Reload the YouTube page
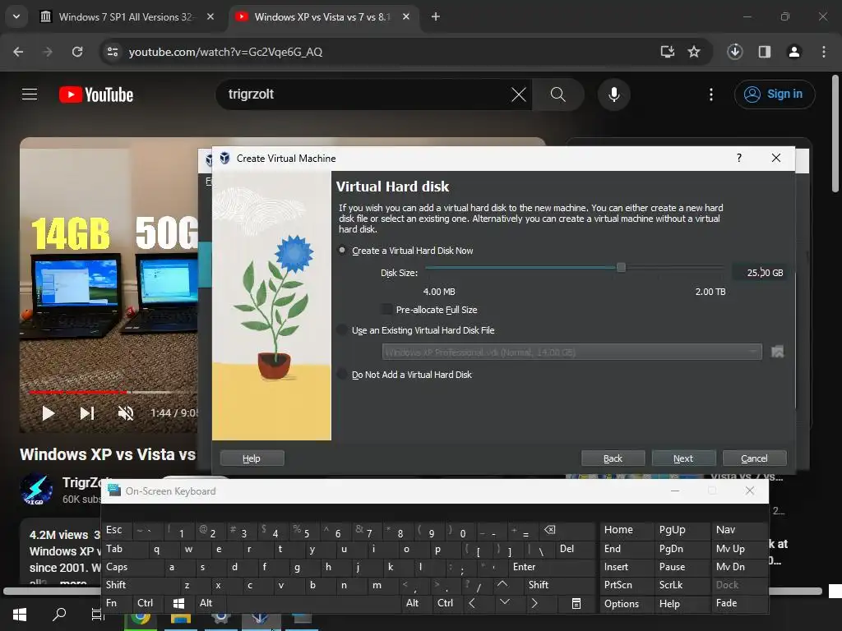This screenshot has width=842, height=631. pyautogui.click(x=77, y=52)
